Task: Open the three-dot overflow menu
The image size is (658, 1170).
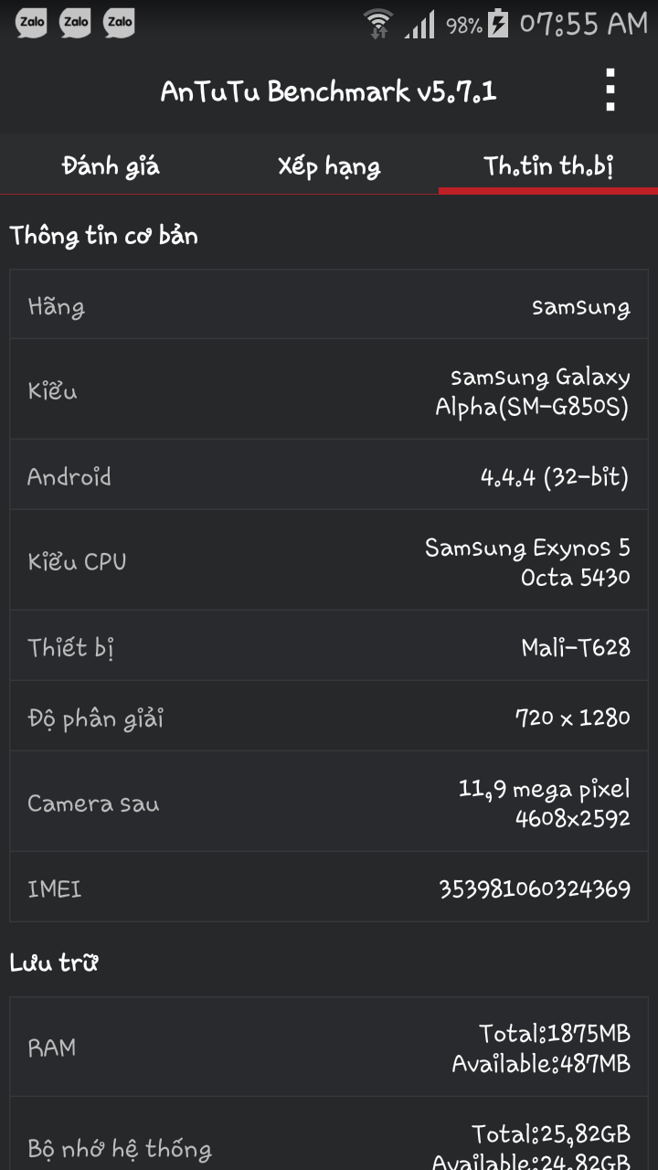Action: point(610,90)
